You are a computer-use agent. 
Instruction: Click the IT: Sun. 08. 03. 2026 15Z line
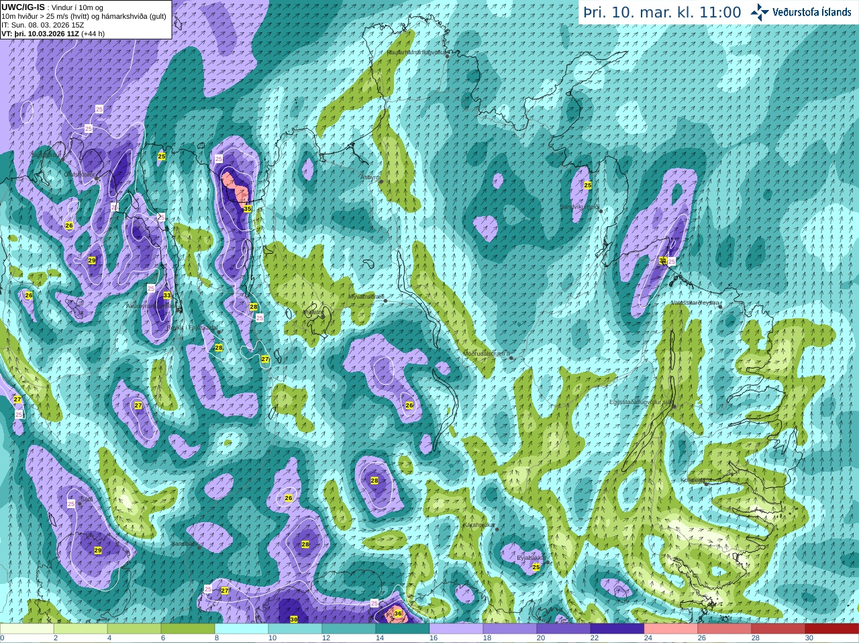pyautogui.click(x=43, y=25)
